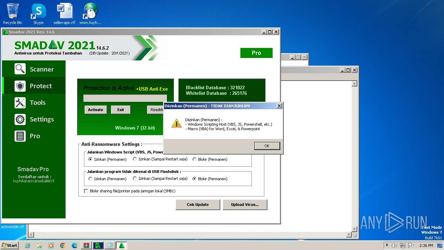Click the Protect menu label
The height and width of the screenshot is (250, 444).
point(41,86)
